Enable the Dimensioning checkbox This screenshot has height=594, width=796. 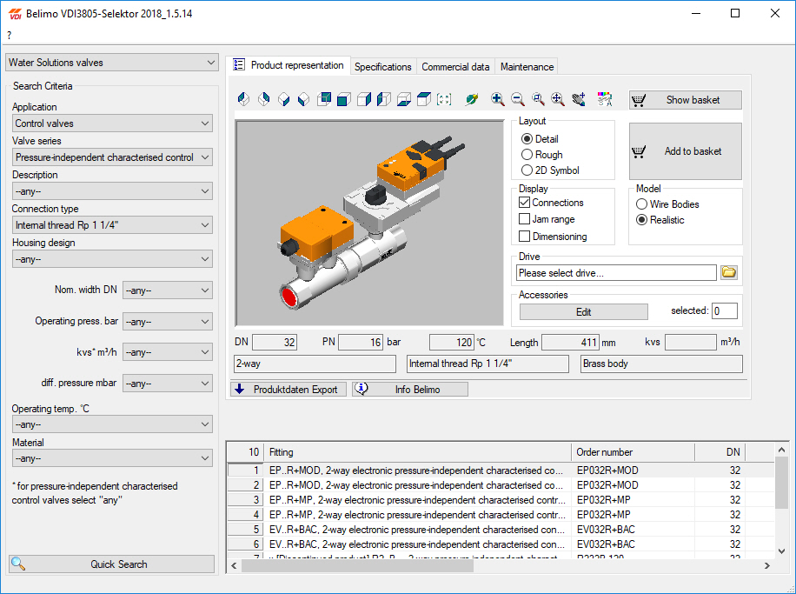525,237
